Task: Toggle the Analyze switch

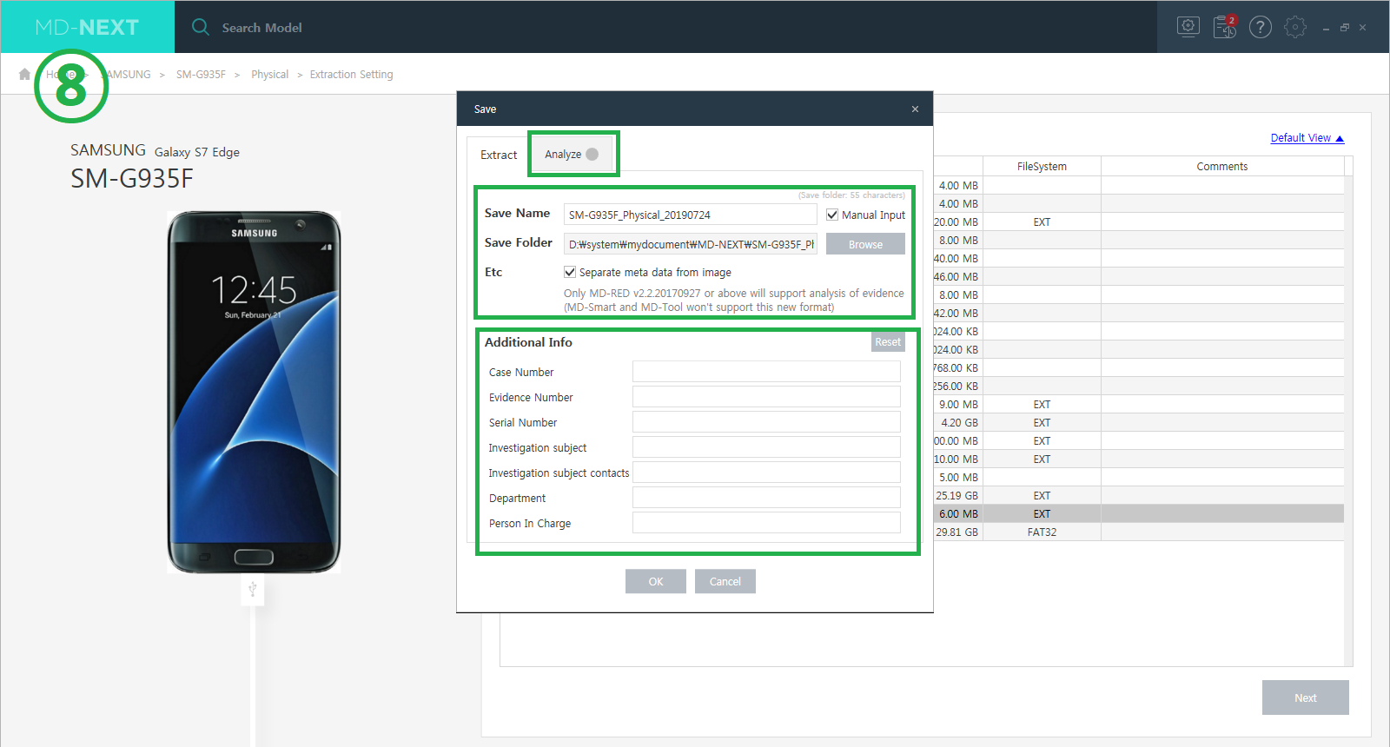Action: pos(592,154)
